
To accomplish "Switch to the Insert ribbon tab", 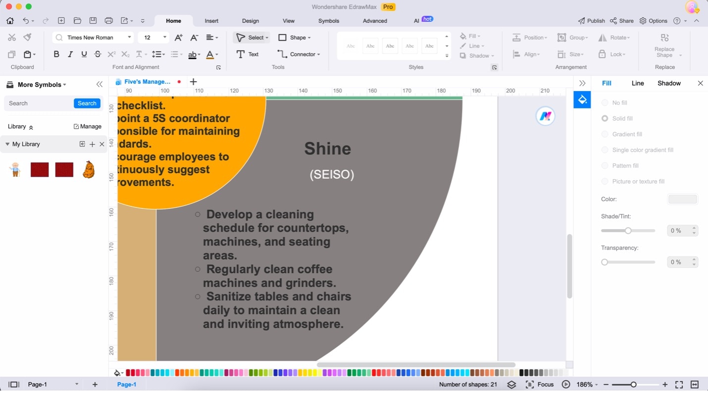I will [x=211, y=21].
